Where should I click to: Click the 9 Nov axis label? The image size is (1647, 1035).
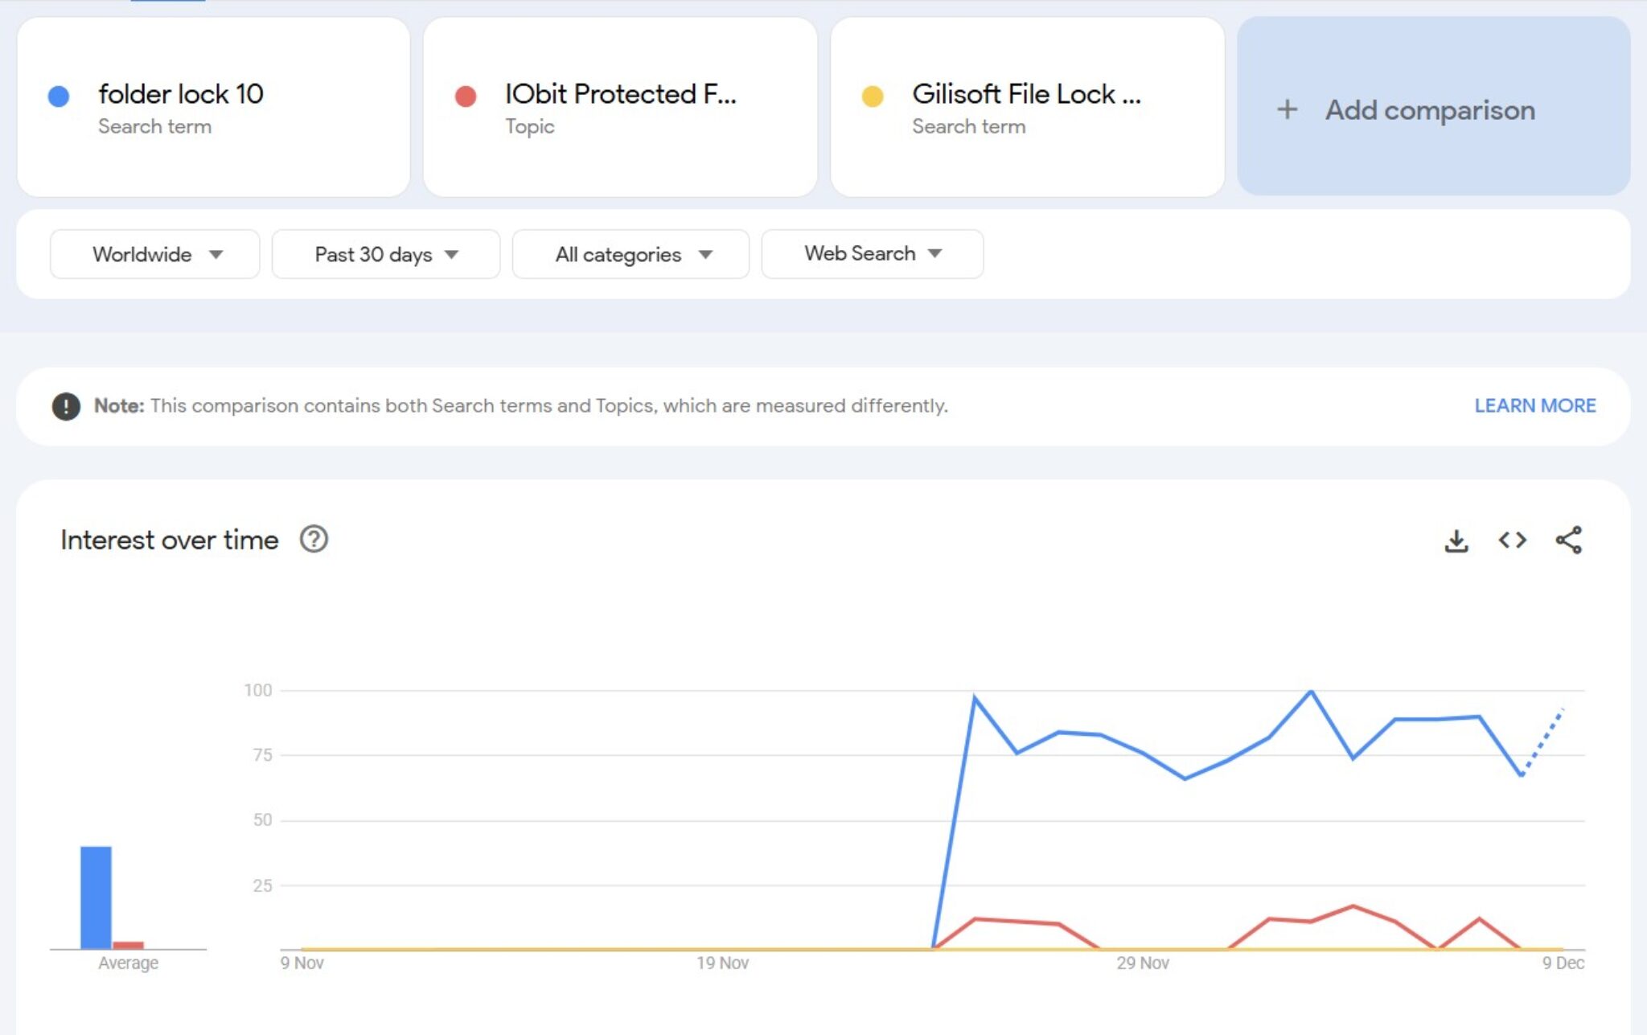[x=302, y=963]
